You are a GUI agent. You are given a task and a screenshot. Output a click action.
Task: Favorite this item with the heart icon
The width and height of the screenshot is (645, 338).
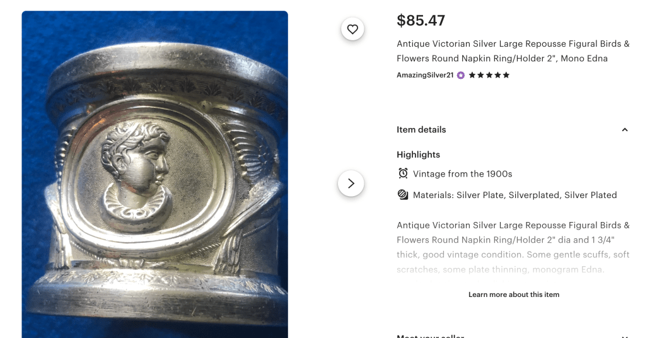tap(352, 29)
